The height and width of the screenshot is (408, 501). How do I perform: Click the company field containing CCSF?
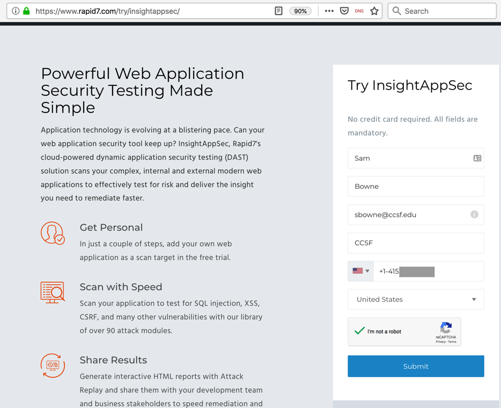click(x=416, y=243)
